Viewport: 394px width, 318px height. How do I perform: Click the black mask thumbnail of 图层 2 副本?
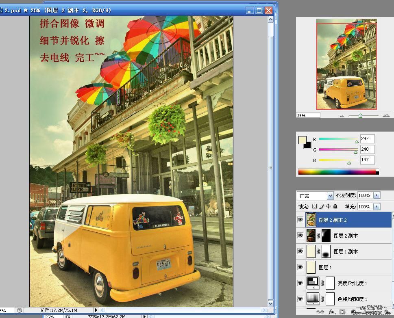click(x=326, y=236)
